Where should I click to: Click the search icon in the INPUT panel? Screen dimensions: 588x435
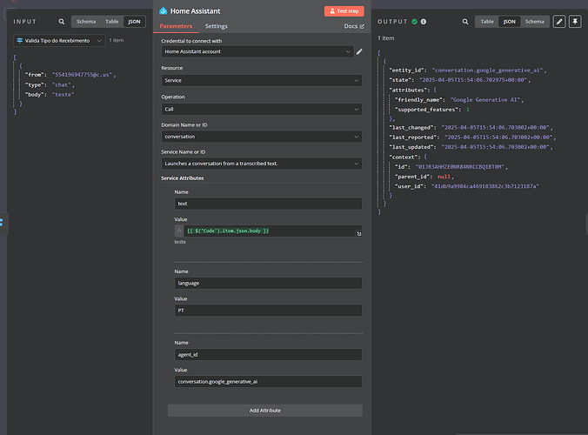click(62, 22)
